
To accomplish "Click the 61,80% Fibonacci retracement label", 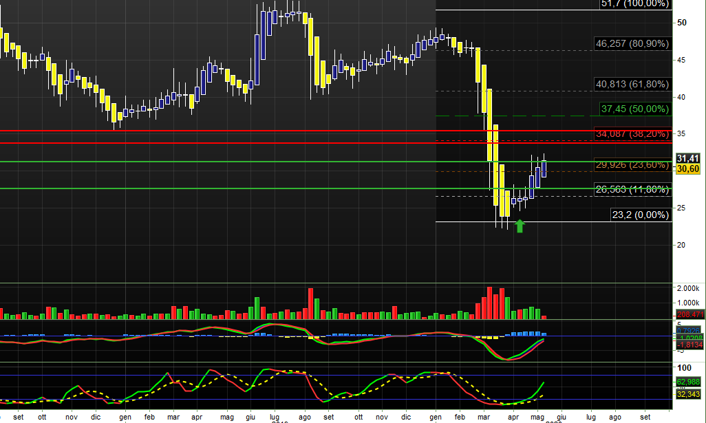I will point(631,84).
